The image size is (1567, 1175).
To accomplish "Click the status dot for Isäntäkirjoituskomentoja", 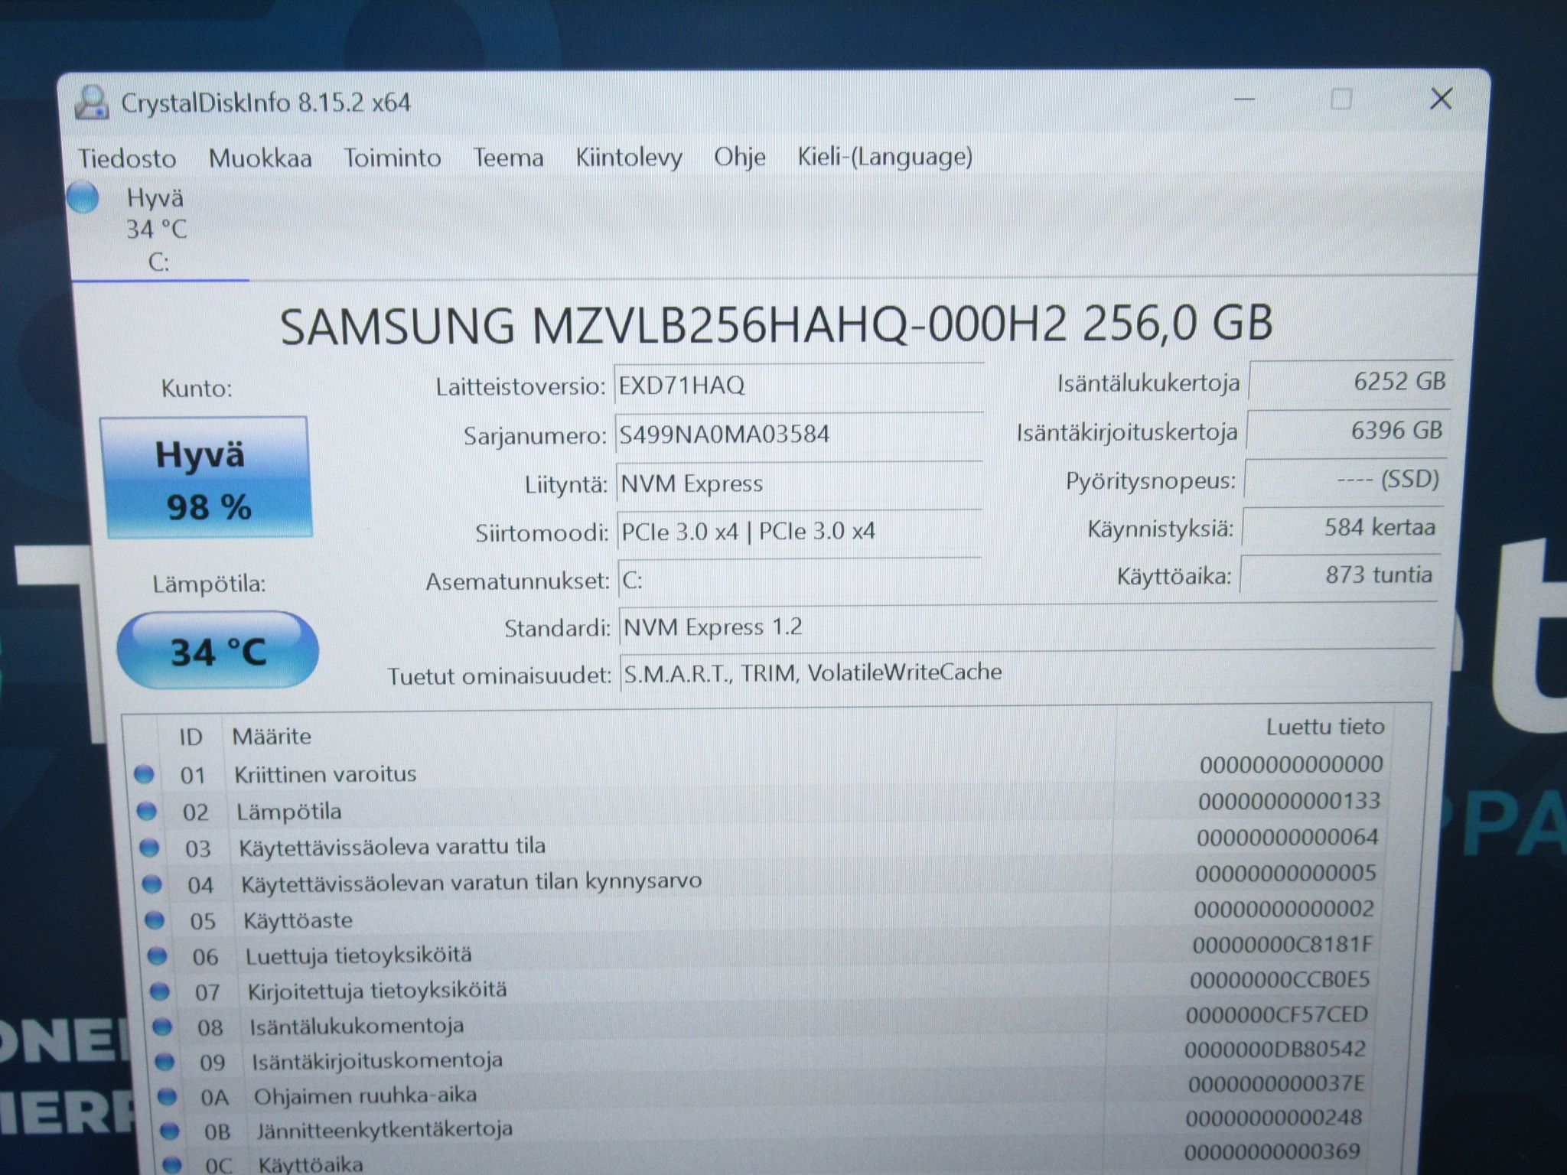I will click(x=165, y=1062).
